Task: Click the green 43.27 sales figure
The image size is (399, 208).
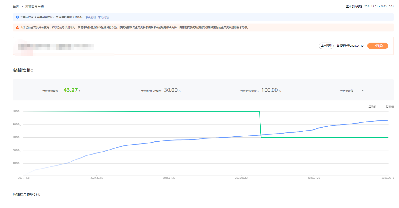Action: 71,90
